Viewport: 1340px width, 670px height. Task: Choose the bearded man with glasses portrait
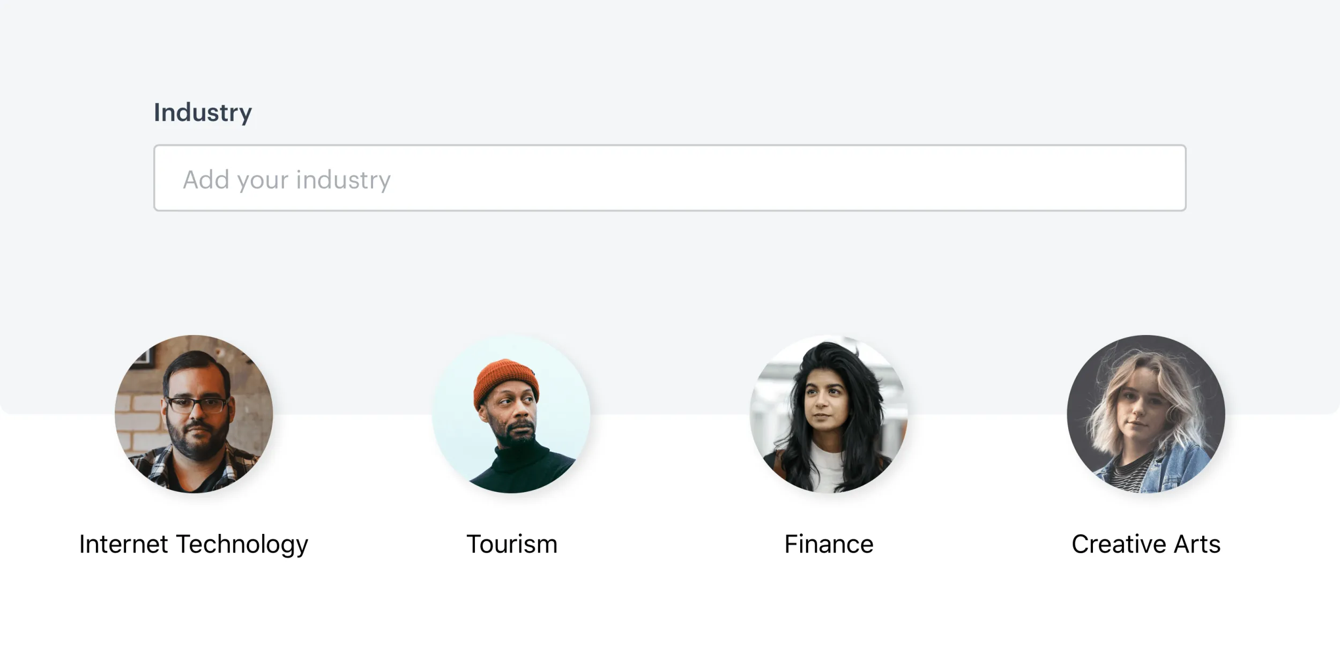(x=194, y=414)
